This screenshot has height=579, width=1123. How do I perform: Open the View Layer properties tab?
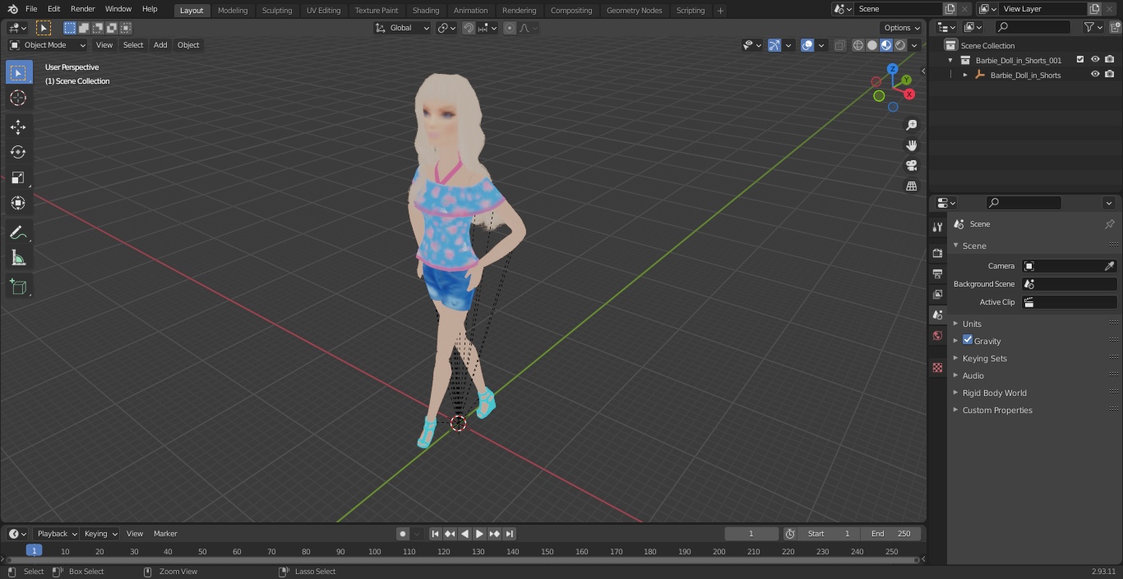[x=937, y=294]
